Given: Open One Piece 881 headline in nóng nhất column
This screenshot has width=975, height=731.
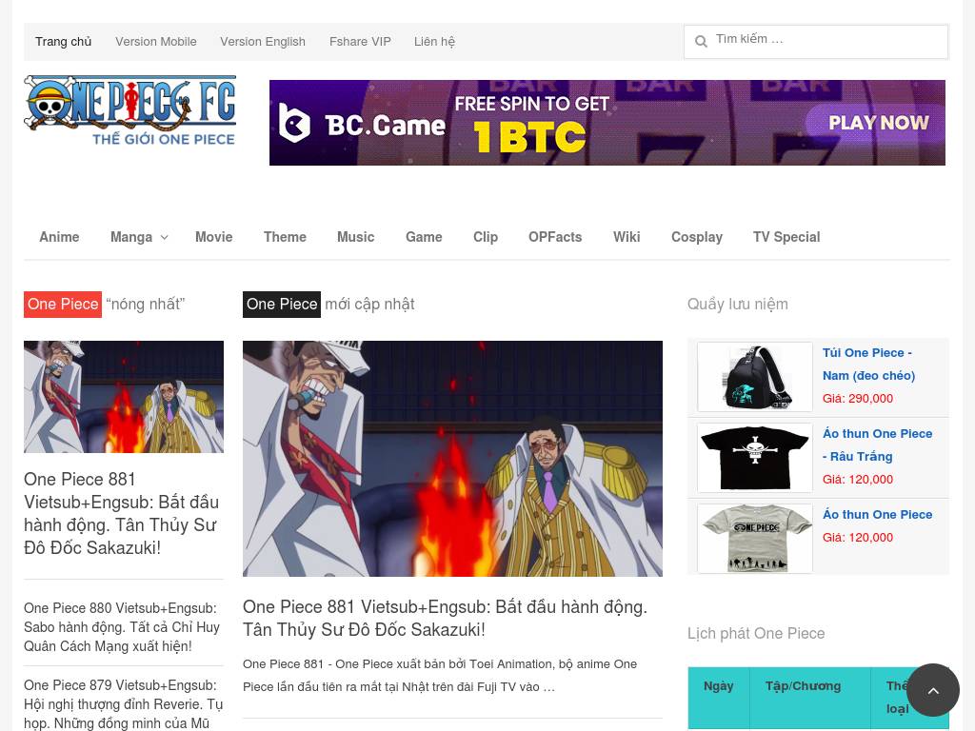Looking at the screenshot, I should click(123, 513).
